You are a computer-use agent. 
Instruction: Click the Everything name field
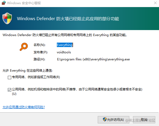[65, 45]
